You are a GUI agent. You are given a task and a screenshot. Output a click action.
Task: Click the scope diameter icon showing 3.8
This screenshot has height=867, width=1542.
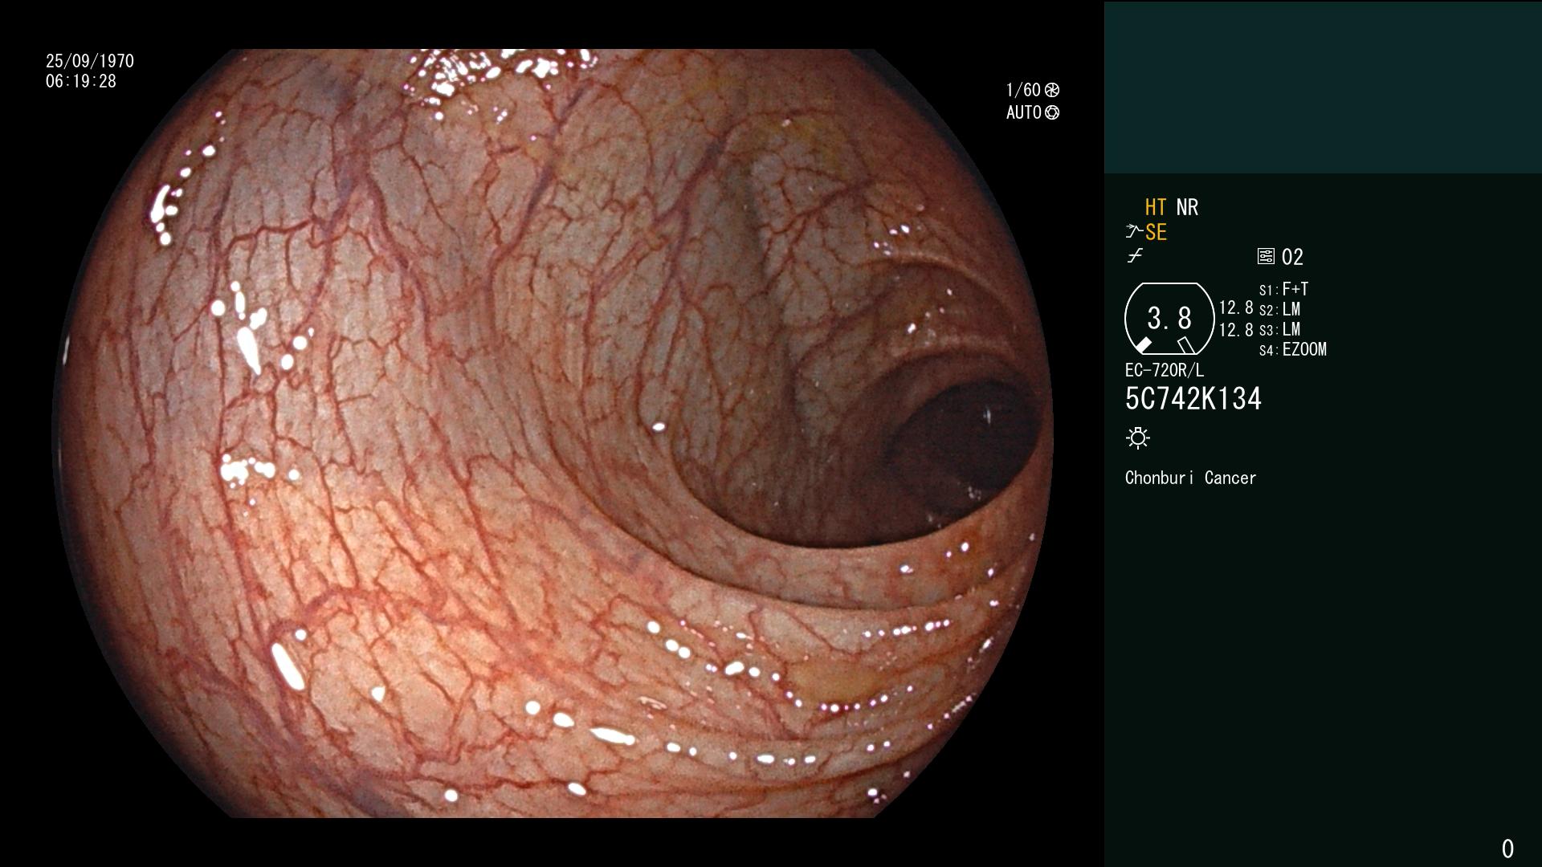pyautogui.click(x=1169, y=319)
